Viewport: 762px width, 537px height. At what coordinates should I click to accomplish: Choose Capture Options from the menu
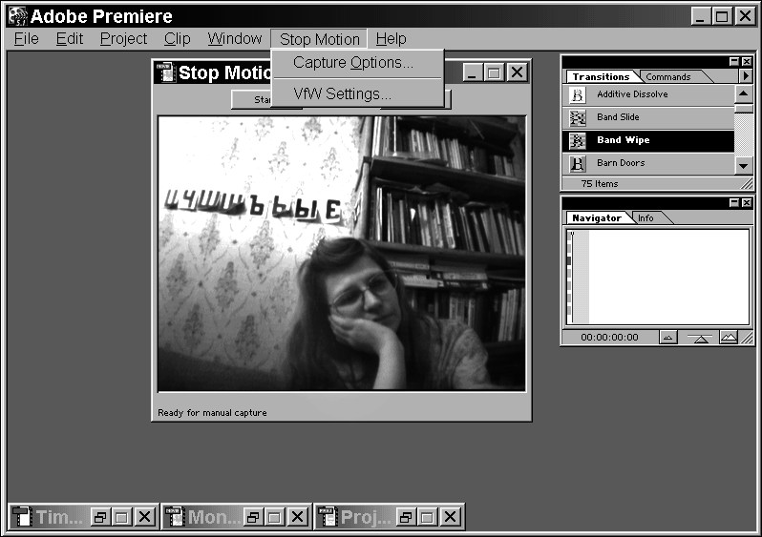[x=358, y=63]
